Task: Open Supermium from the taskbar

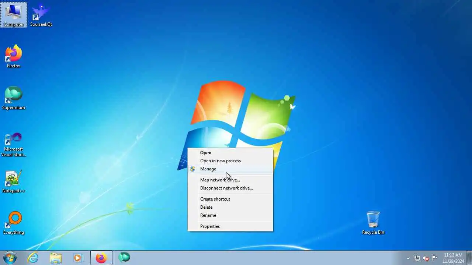Action: [124, 258]
